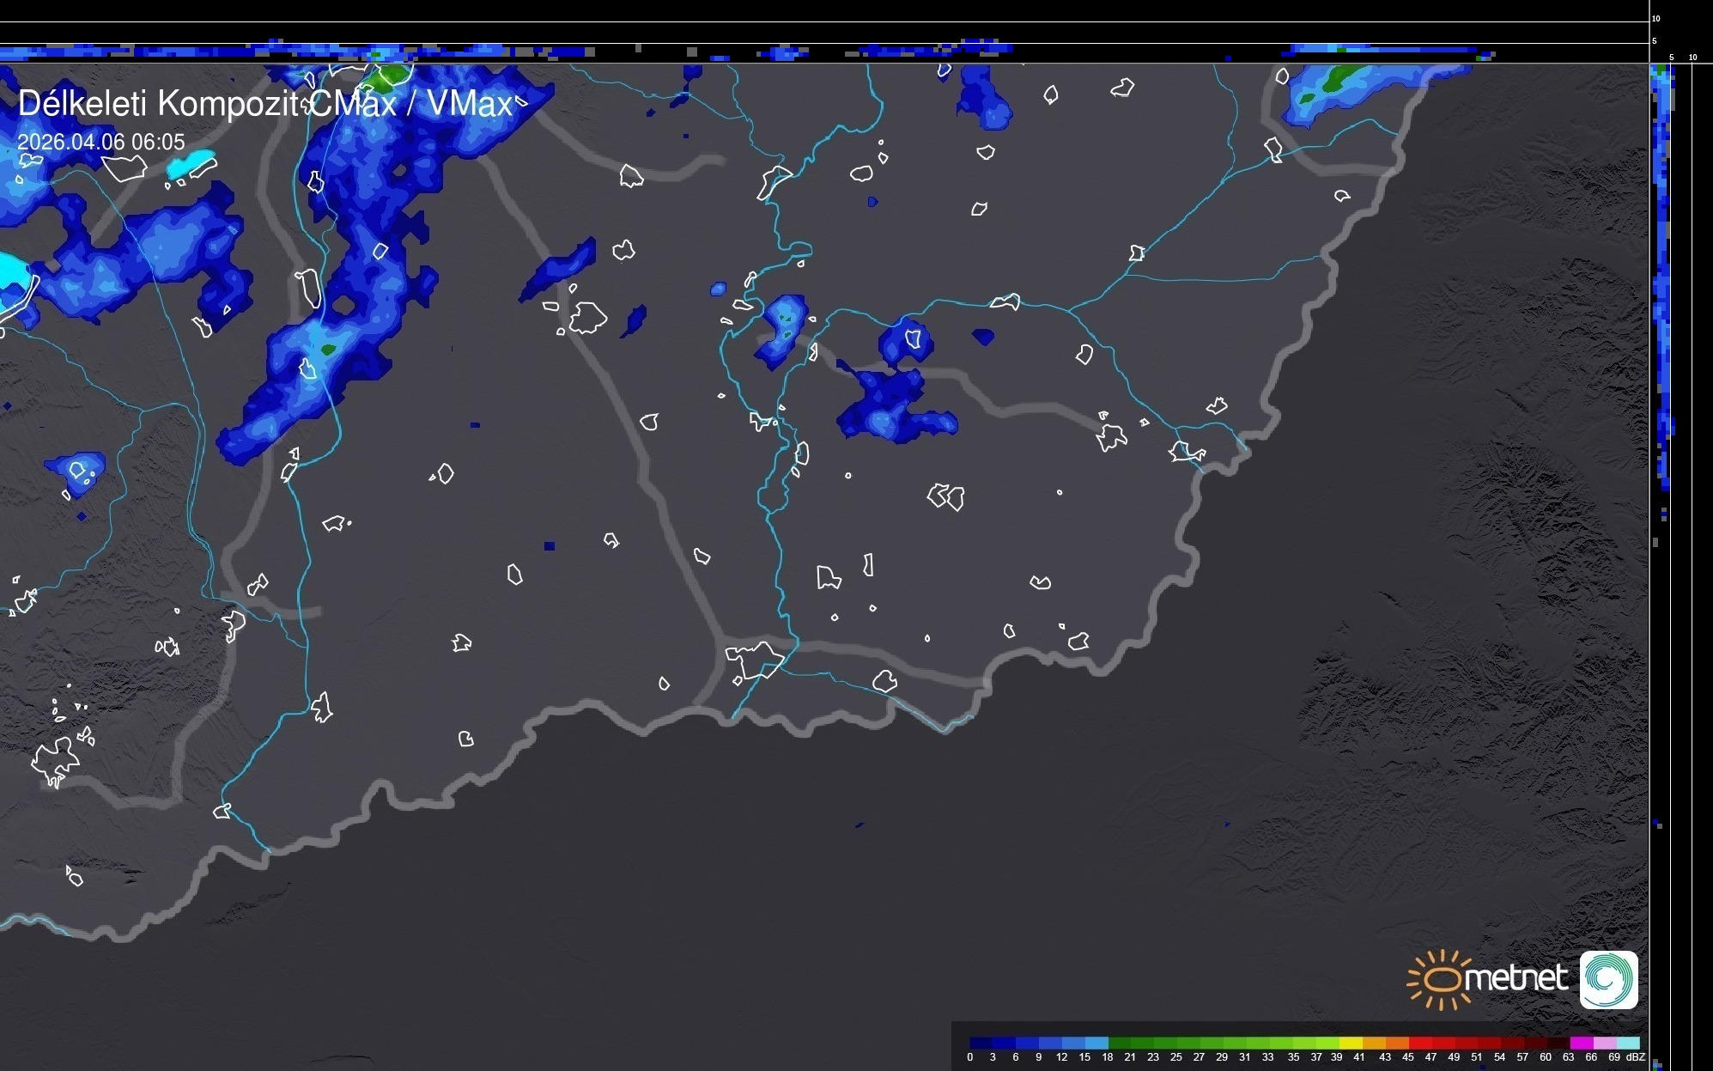Click the dBZ unit label
The image size is (1713, 1071).
coord(1636,1057)
